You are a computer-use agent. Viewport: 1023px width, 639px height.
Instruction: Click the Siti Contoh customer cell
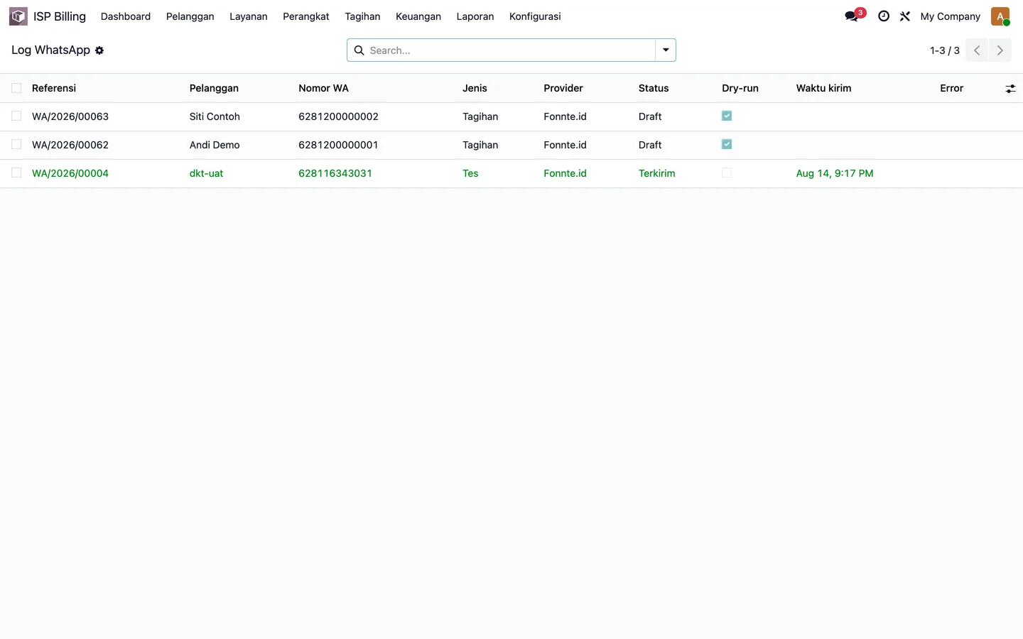point(215,116)
